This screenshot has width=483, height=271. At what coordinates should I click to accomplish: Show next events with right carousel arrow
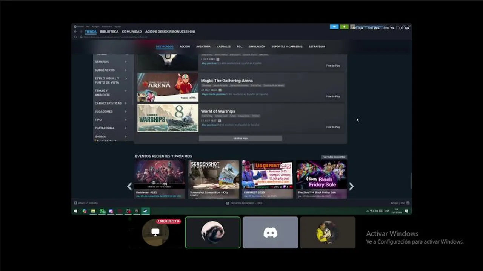pos(351,186)
